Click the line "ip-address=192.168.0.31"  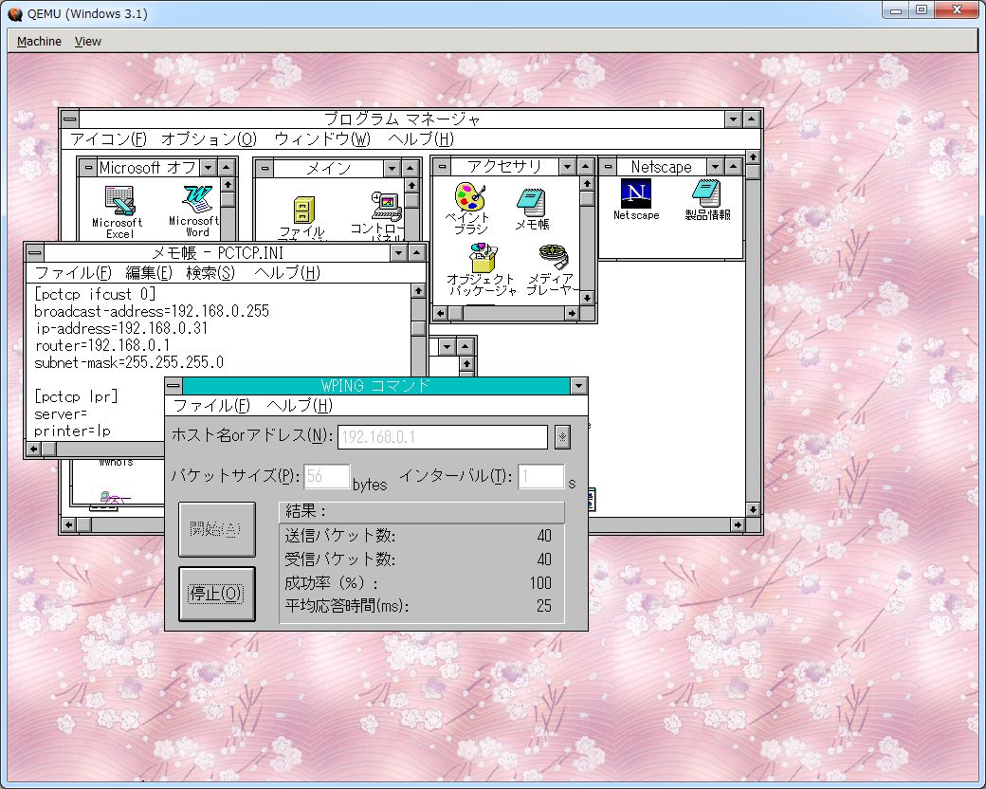tap(120, 328)
